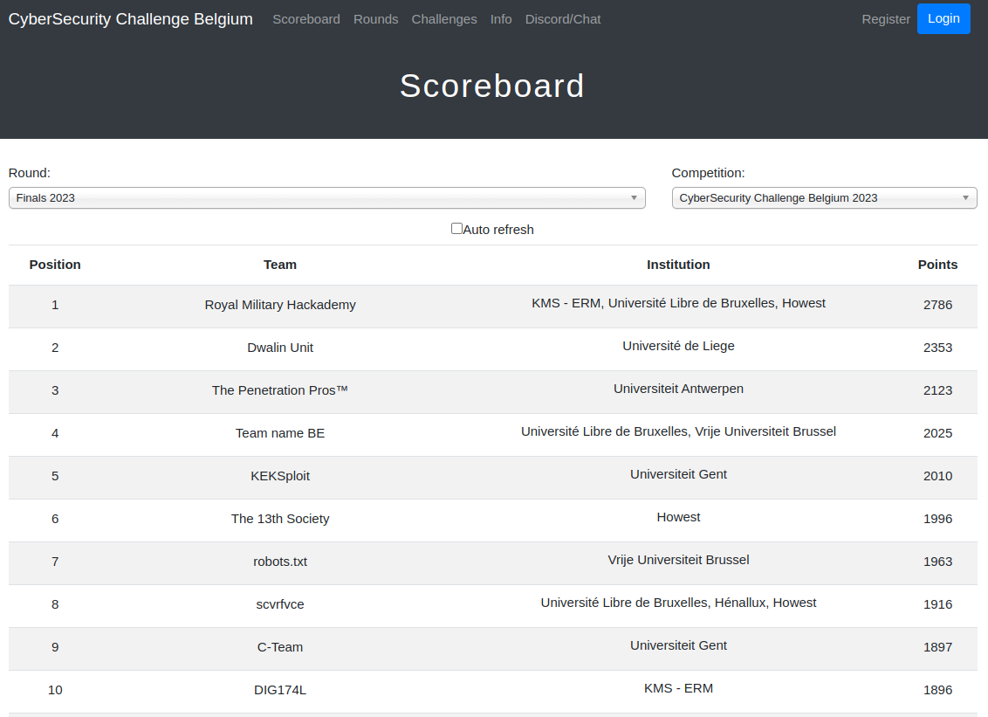Select team Dwalin Unit
This screenshot has height=717, width=988.
(x=280, y=348)
